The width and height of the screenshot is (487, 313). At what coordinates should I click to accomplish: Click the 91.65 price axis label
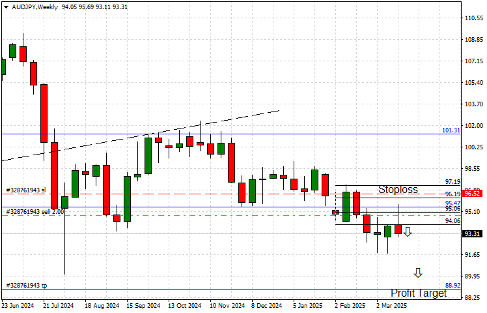pos(473,254)
